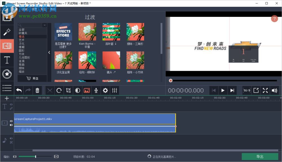This screenshot has width=282, height=162.
Task: Open the 16:9 aspect ratio dropdown
Action: click(x=246, y=90)
